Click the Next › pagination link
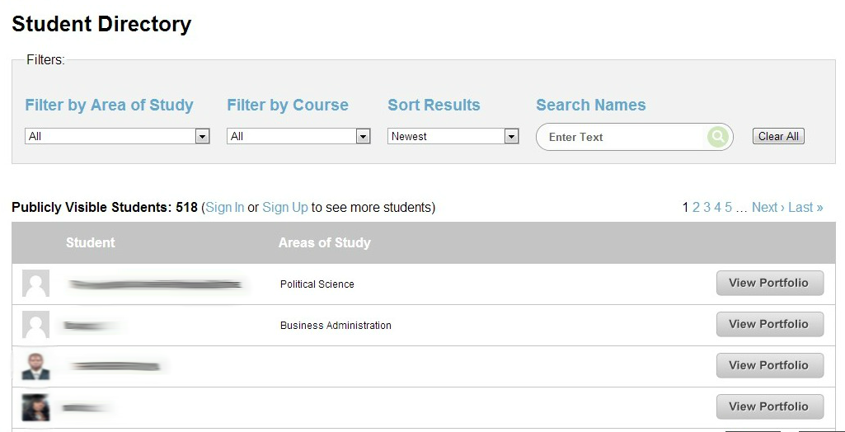Image resolution: width=845 pixels, height=432 pixels. point(768,208)
